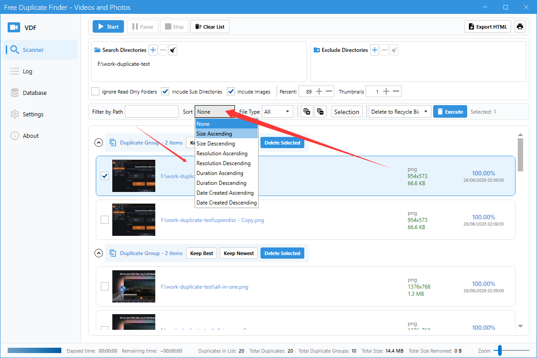Clear search directories with broom icon
537x358 pixels.
click(173, 50)
